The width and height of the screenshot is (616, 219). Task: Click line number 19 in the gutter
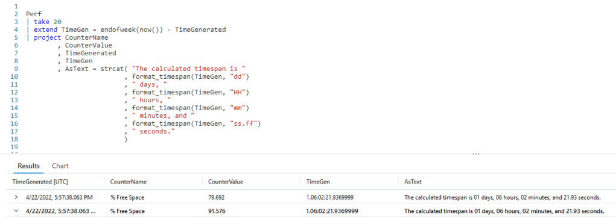coord(14,147)
